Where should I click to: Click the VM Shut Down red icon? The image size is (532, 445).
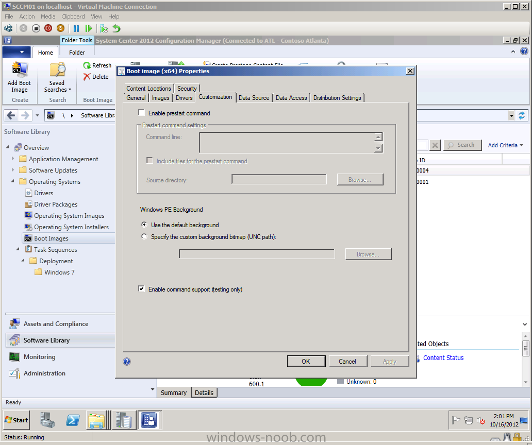(x=48, y=28)
